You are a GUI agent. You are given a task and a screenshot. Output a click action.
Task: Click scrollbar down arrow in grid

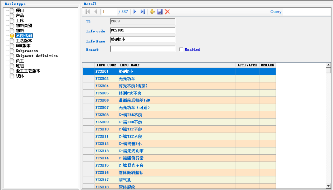[x=328, y=186]
